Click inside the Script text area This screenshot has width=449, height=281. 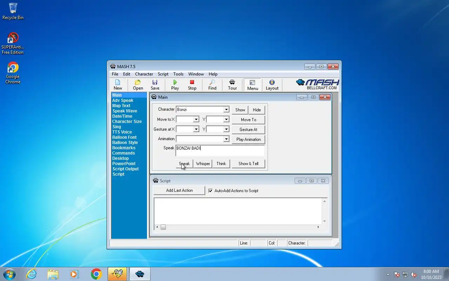click(x=238, y=211)
